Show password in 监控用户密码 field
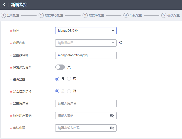This screenshot has height=139, width=182. click(x=112, y=116)
